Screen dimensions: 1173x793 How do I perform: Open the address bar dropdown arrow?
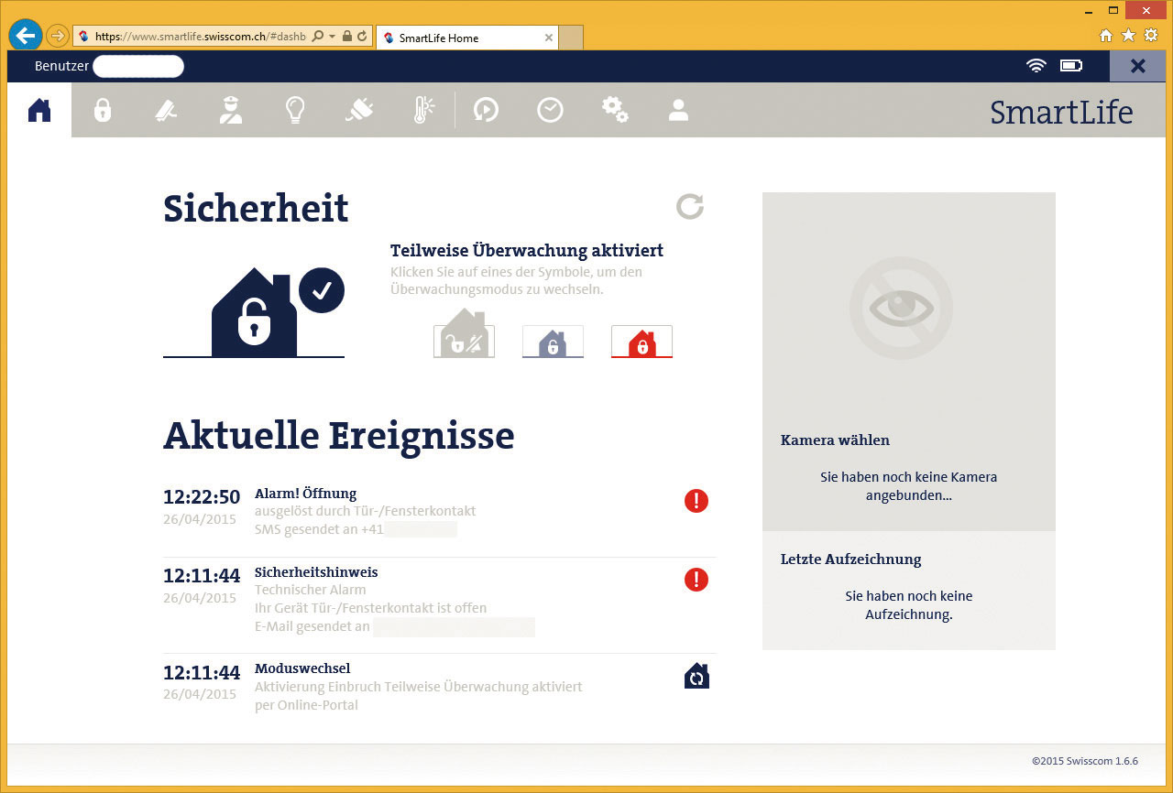click(331, 37)
